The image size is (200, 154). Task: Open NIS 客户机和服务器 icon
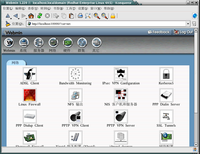[121, 95]
